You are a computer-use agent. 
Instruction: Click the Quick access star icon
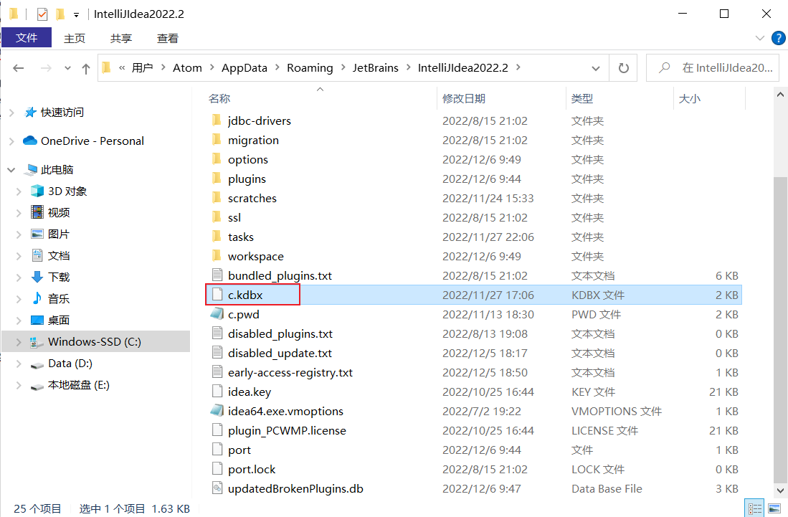(31, 112)
